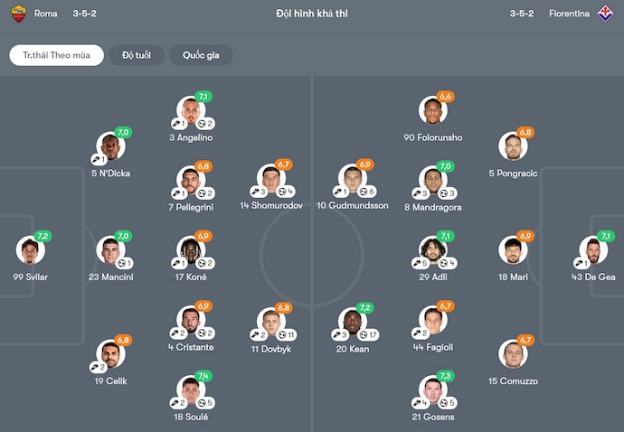Switch to the 'Quốc gia' filter
The height and width of the screenshot is (432, 624).
pos(201,55)
